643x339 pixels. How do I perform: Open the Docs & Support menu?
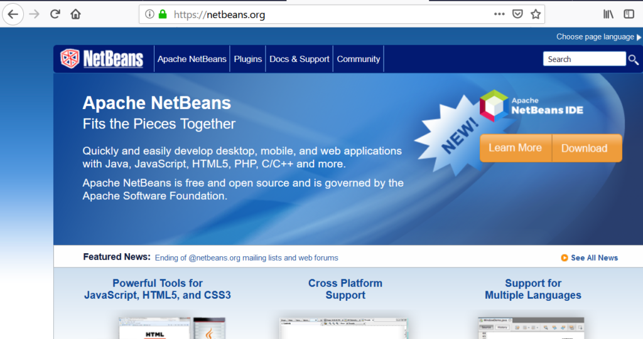point(299,59)
